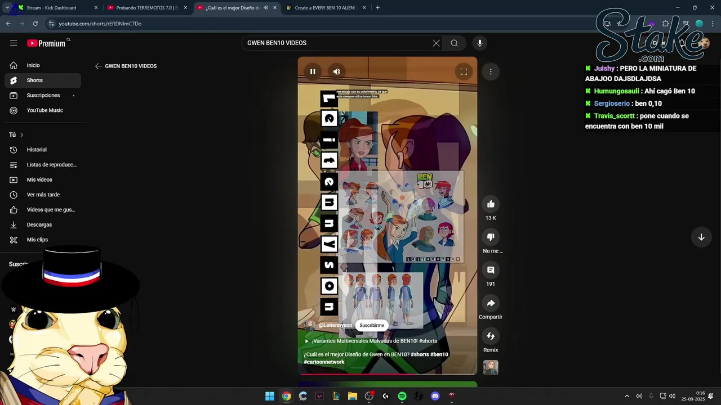The height and width of the screenshot is (405, 721).
Task: Open Descargas in the sidebar
Action: pos(43,224)
